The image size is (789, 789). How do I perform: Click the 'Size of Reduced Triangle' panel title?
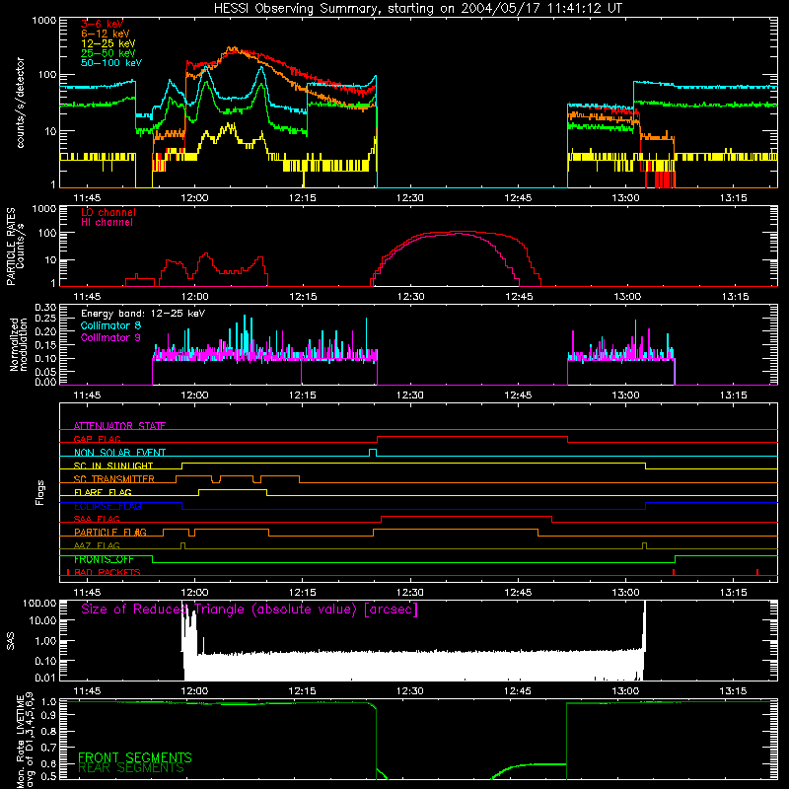[250, 610]
